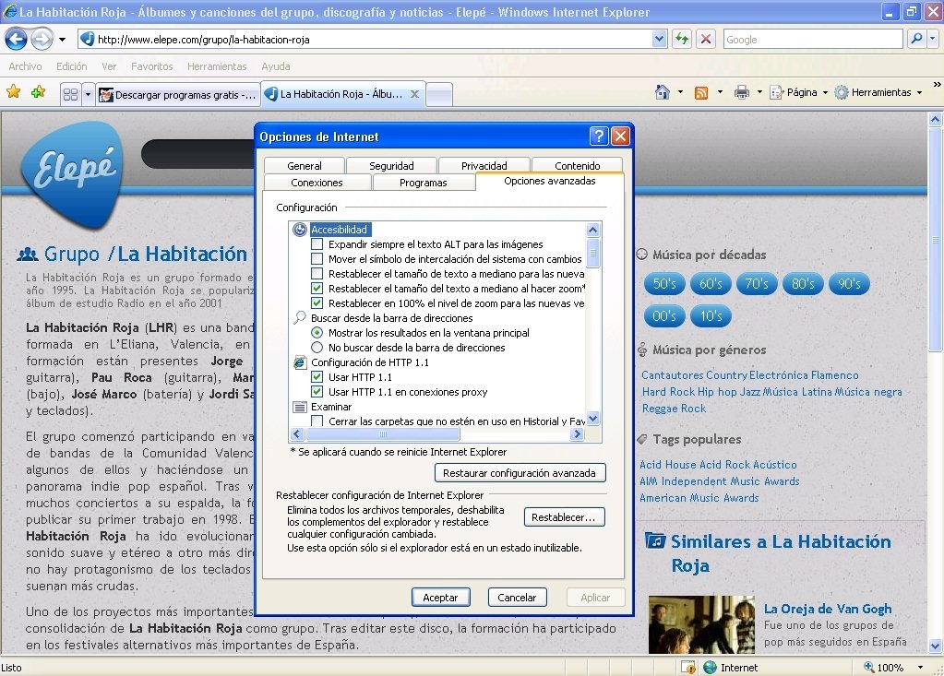This screenshot has width=944, height=676.
Task: Click the 80's decade button on webpage
Action: (x=803, y=283)
